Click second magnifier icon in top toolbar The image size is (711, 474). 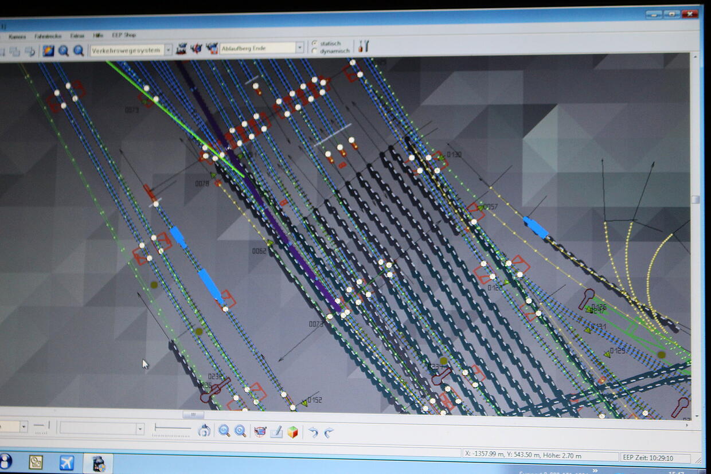[79, 50]
